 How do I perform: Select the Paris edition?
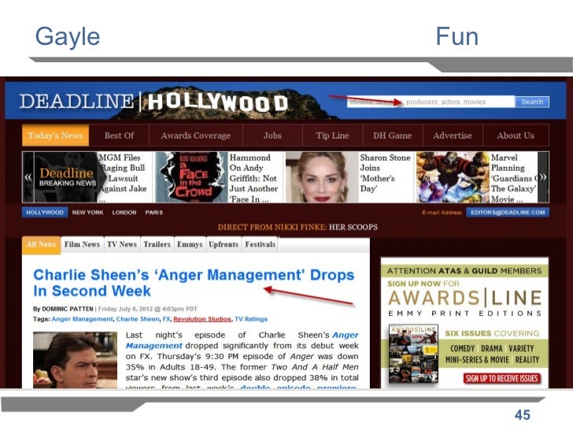(x=153, y=213)
